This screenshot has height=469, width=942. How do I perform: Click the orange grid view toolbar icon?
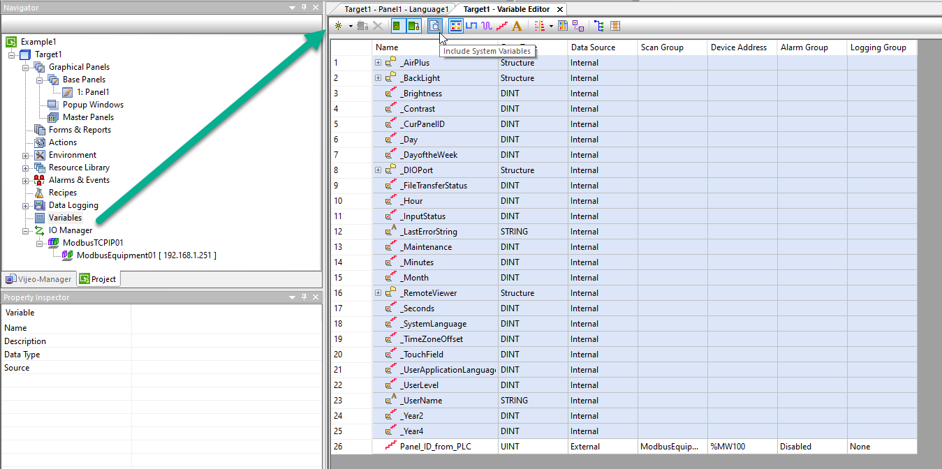[x=615, y=26]
